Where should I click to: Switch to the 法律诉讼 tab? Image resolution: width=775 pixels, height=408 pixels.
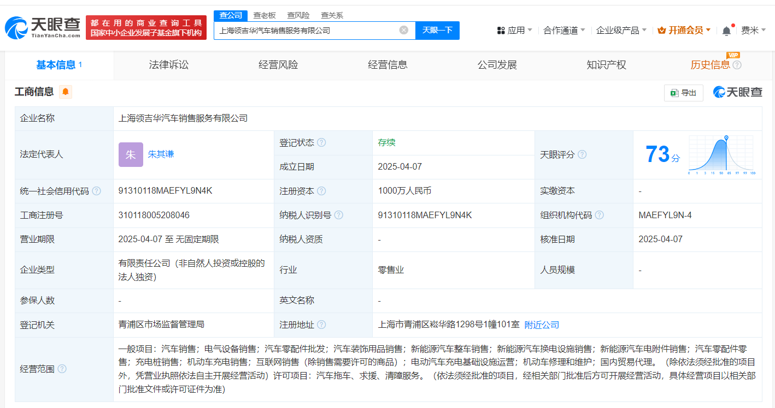pyautogui.click(x=169, y=65)
